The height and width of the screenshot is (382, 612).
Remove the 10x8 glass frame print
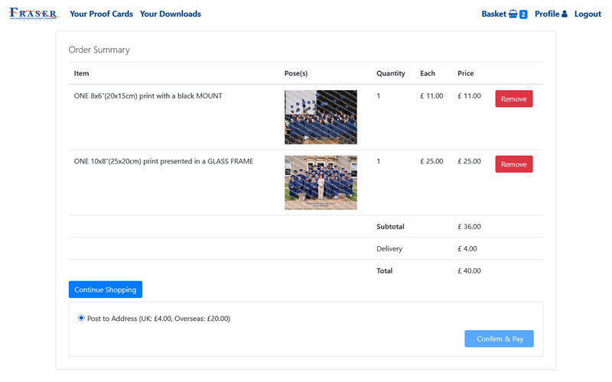[514, 164]
